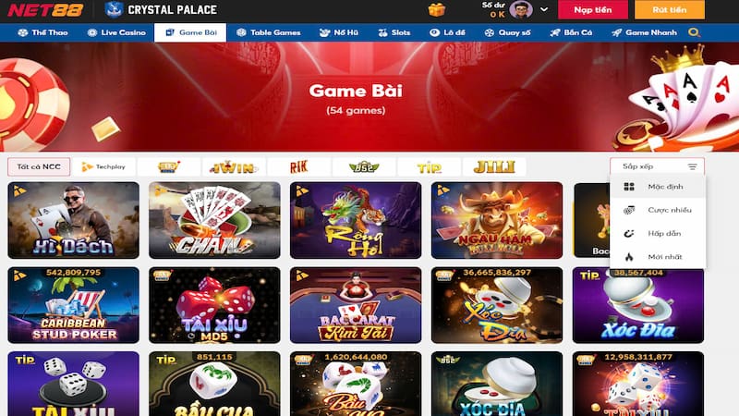The image size is (739, 416).
Task: Click the Nạp tiền deposit button
Action: click(593, 10)
